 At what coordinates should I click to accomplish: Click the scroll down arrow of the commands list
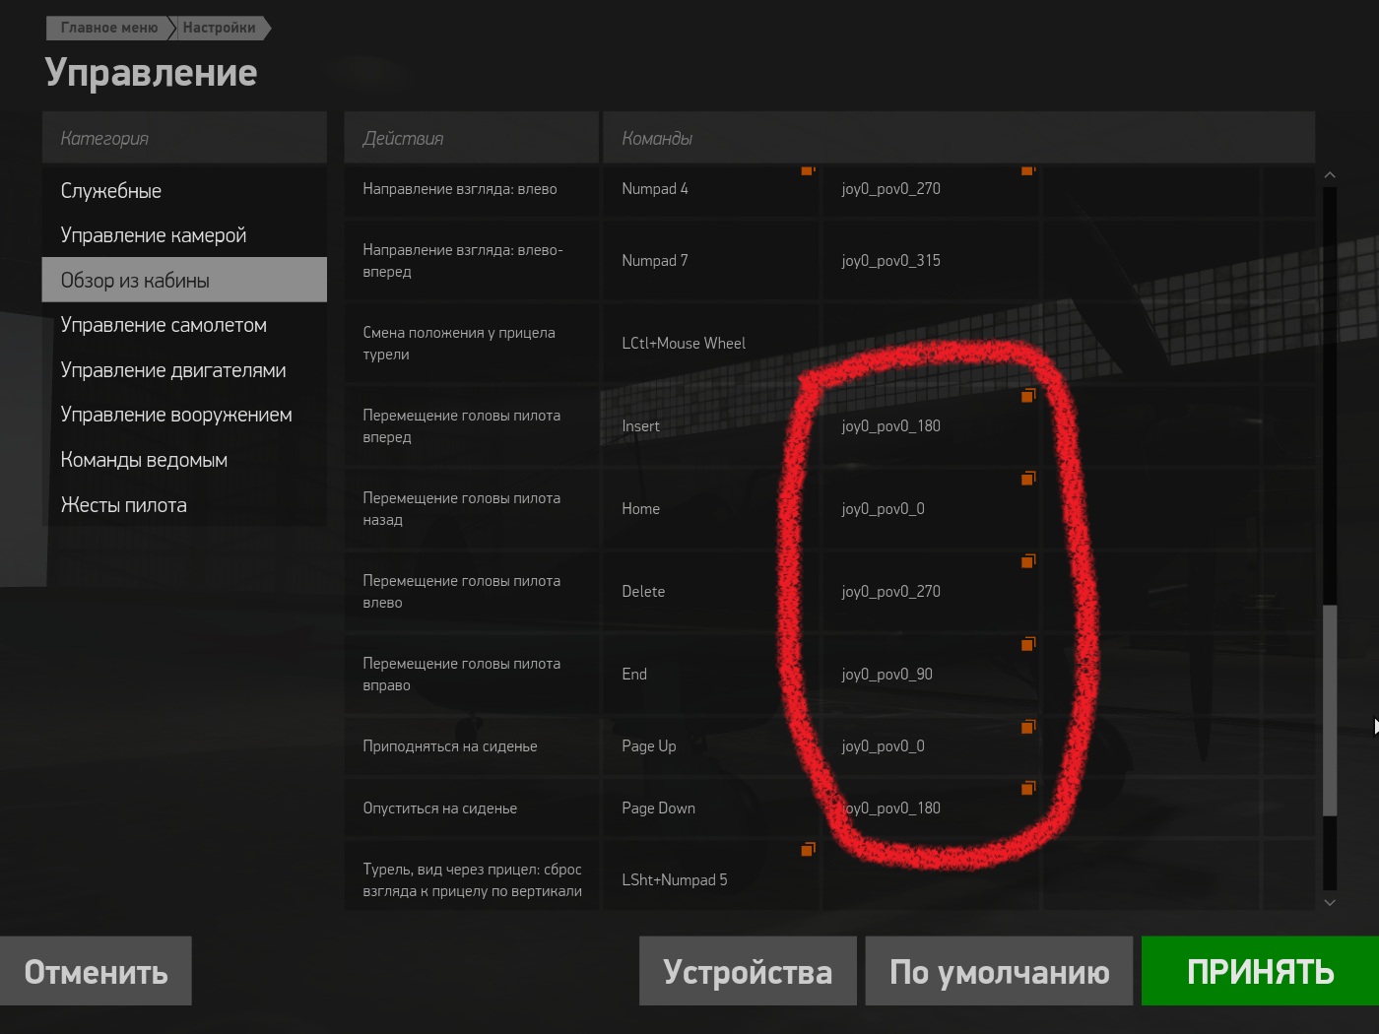tap(1330, 902)
